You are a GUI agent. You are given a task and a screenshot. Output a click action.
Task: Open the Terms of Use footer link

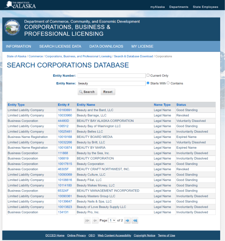coord(166,236)
